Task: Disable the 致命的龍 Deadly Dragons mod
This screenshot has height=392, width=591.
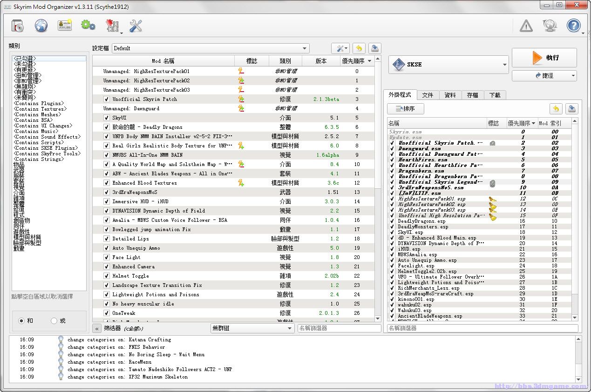Action: coord(107,127)
